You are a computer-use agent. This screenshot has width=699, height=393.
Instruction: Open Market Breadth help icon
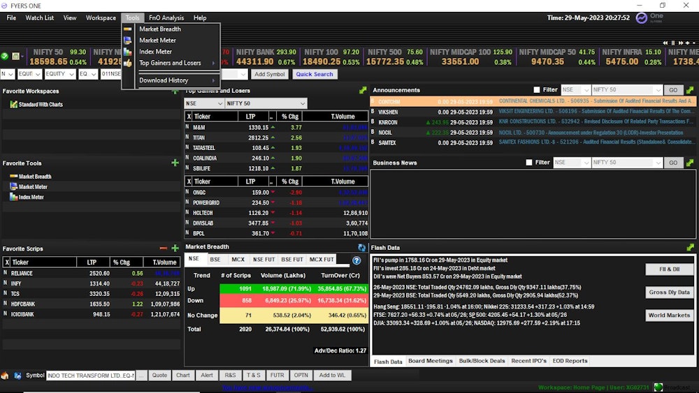(x=356, y=260)
